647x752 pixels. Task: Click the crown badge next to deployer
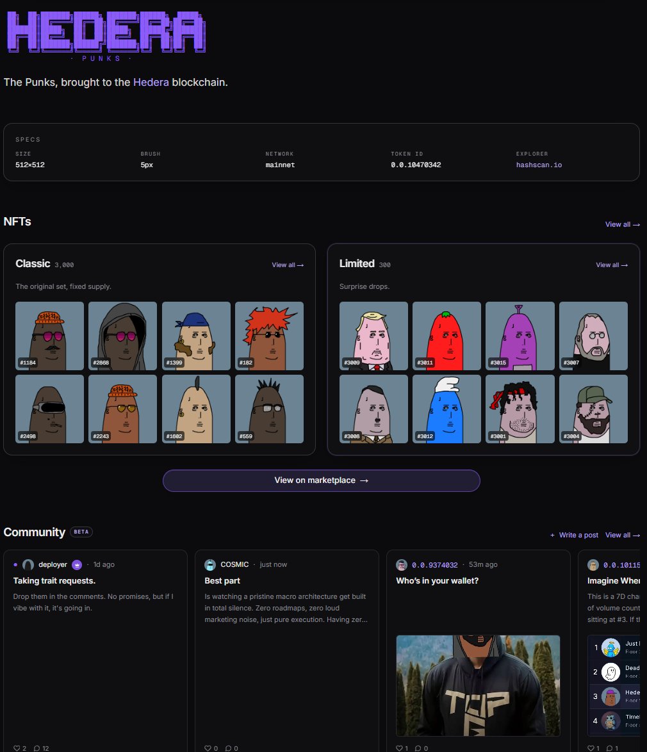point(77,565)
